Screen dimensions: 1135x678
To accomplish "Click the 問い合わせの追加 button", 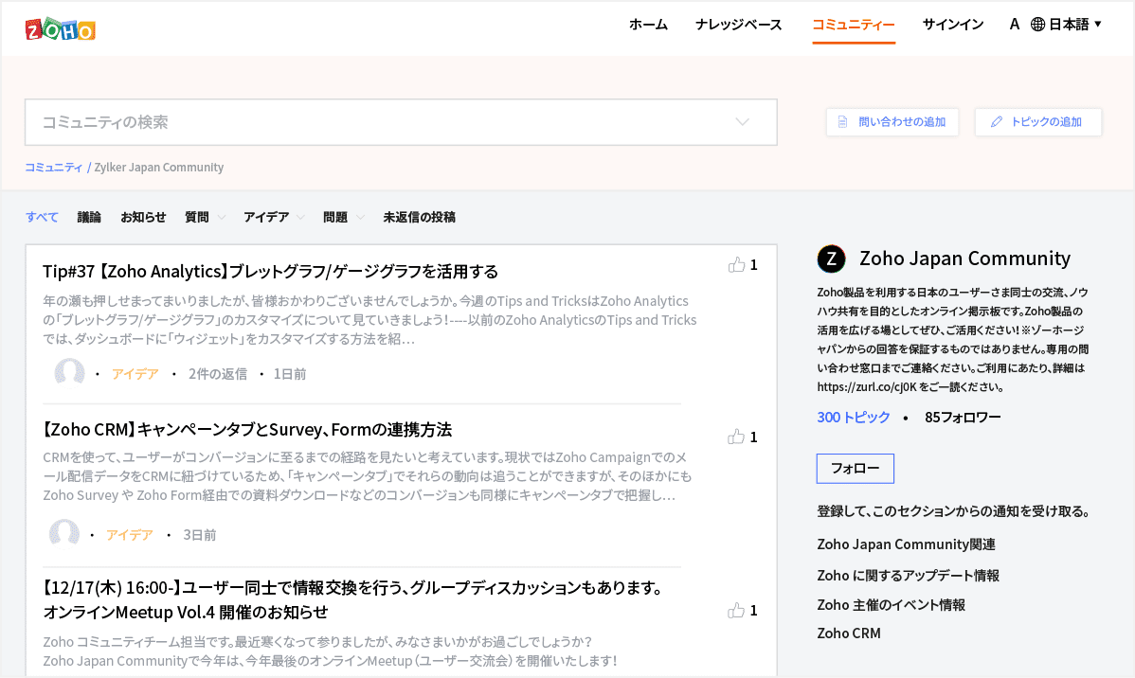I will 892,122.
